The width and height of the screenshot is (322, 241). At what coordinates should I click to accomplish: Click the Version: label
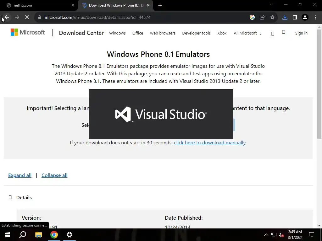(x=31, y=218)
